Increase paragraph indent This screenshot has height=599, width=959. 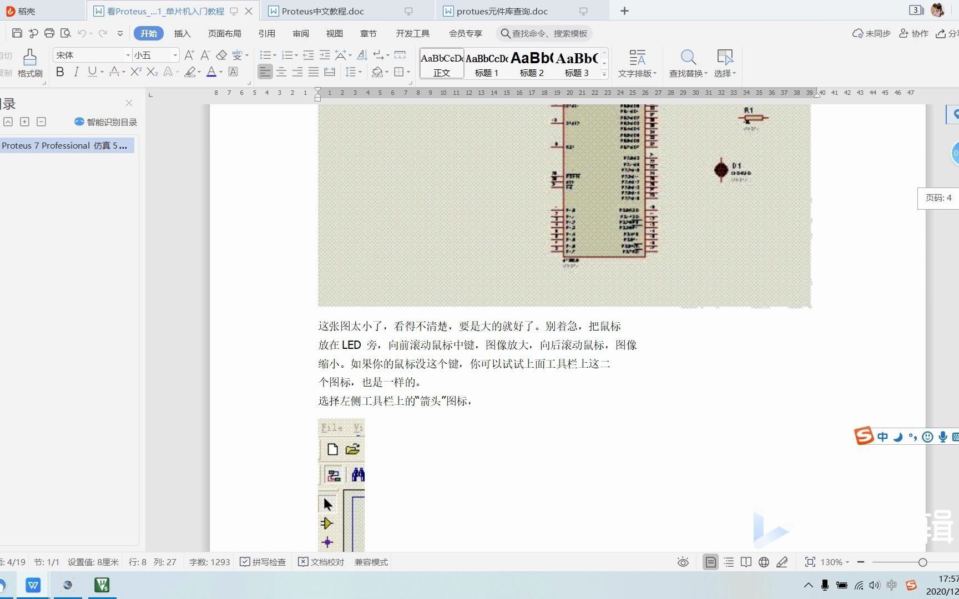pos(325,55)
